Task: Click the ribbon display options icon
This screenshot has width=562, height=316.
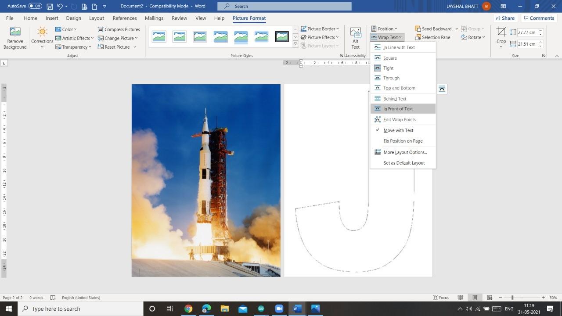Action: 503,6
